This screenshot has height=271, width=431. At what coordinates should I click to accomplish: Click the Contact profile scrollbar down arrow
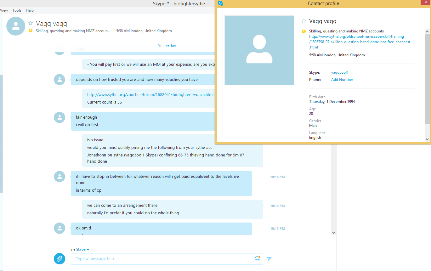click(x=427, y=139)
